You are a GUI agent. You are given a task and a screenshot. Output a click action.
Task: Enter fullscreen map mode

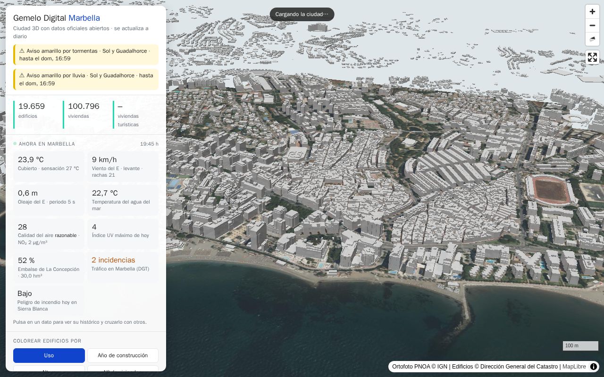coord(592,57)
